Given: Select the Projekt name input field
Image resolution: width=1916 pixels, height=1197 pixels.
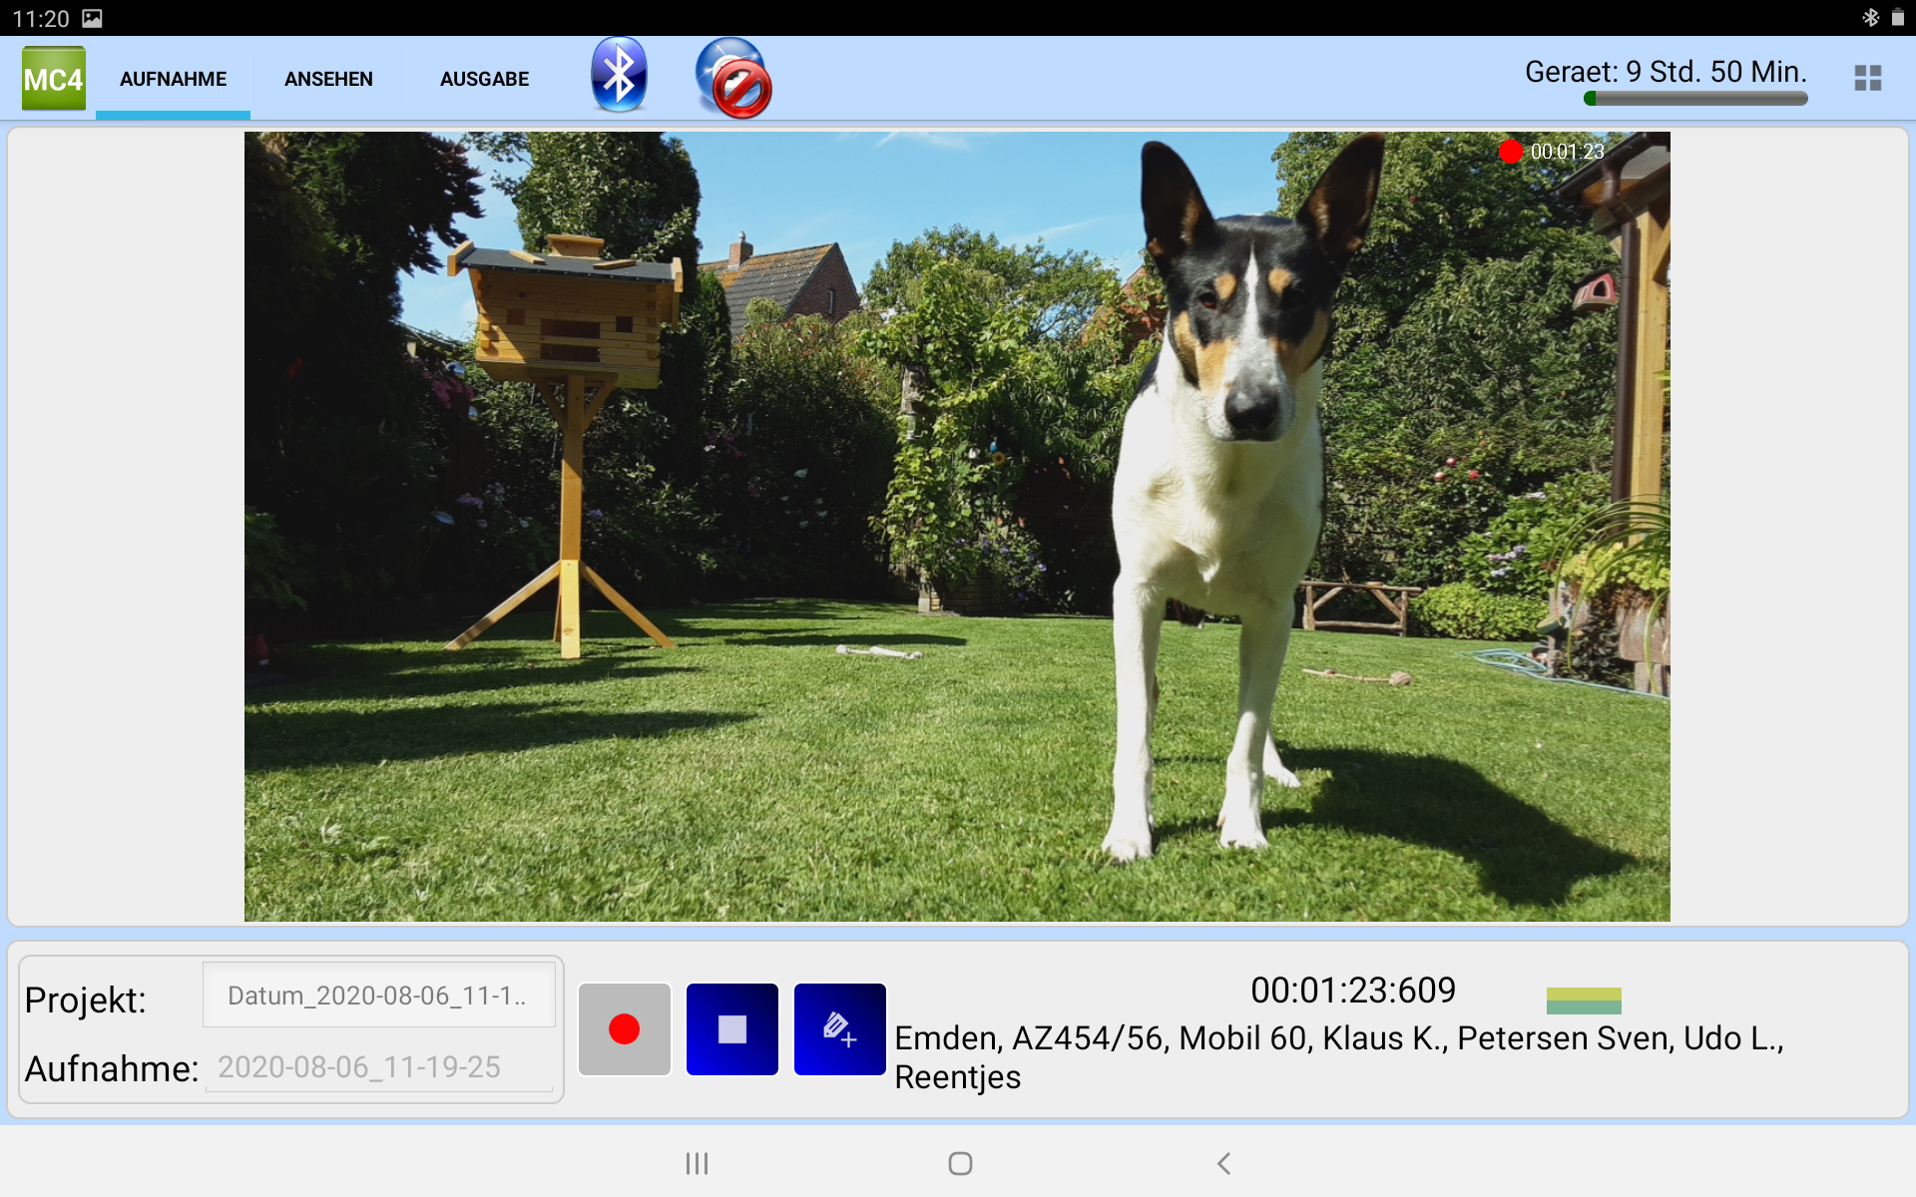Looking at the screenshot, I should (379, 995).
